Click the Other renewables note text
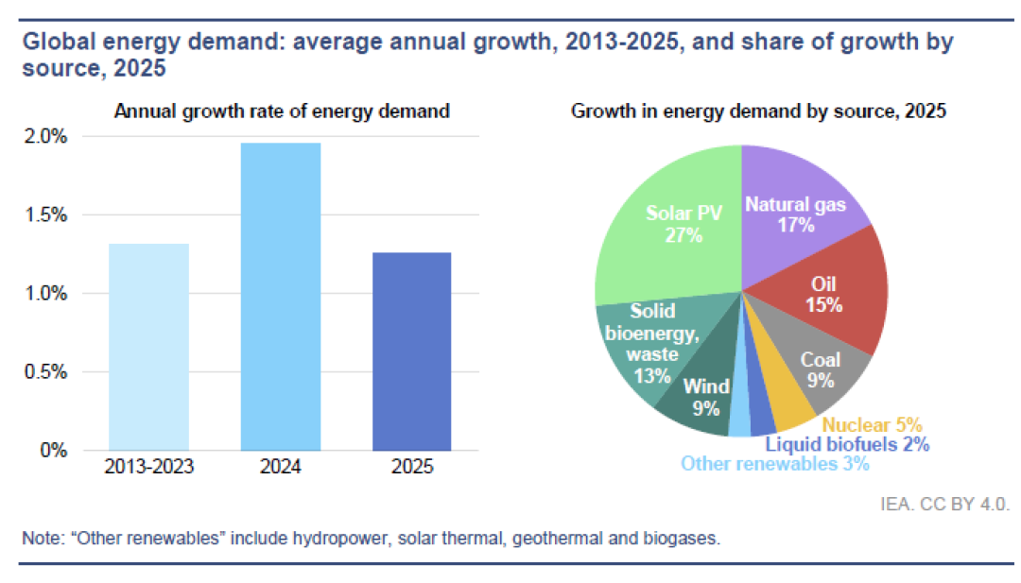Viewport: 1021px width, 583px height. pyautogui.click(x=372, y=539)
